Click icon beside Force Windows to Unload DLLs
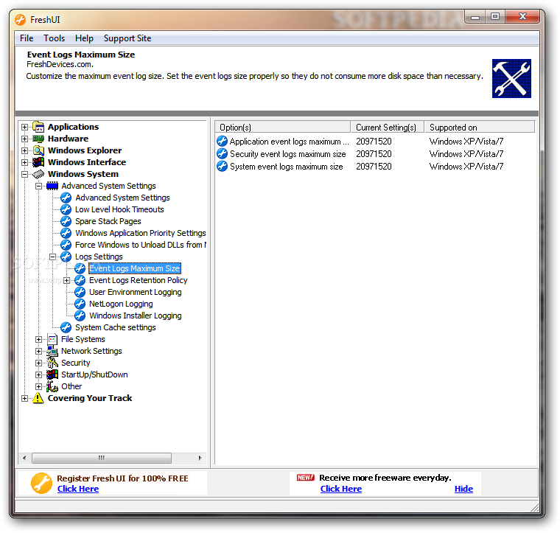 pyautogui.click(x=66, y=245)
